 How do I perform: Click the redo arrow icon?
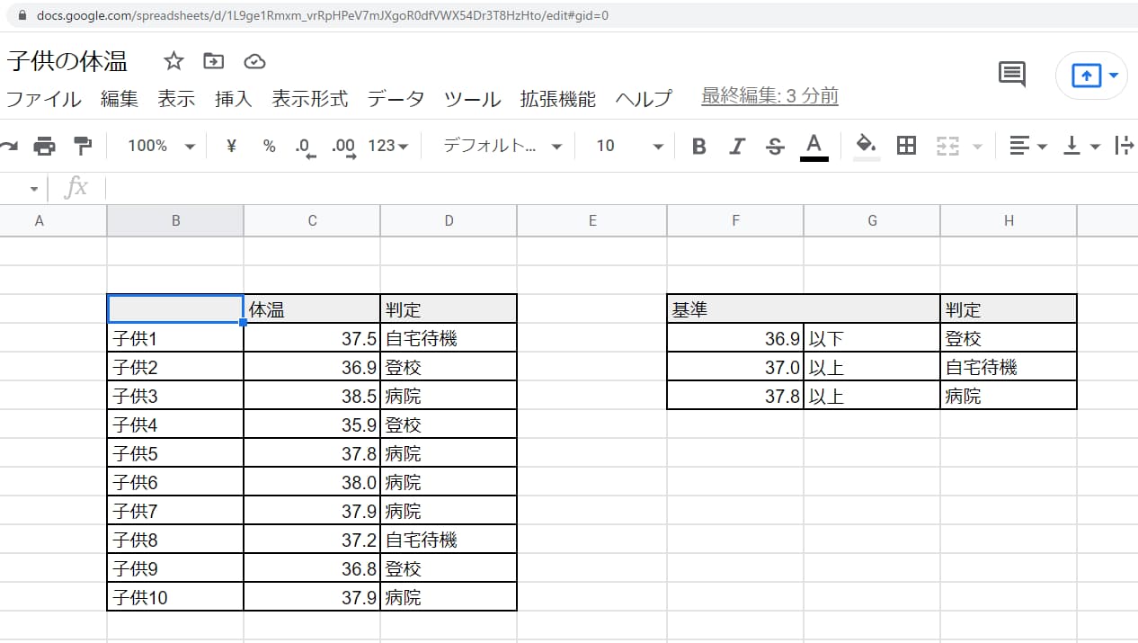(x=10, y=146)
